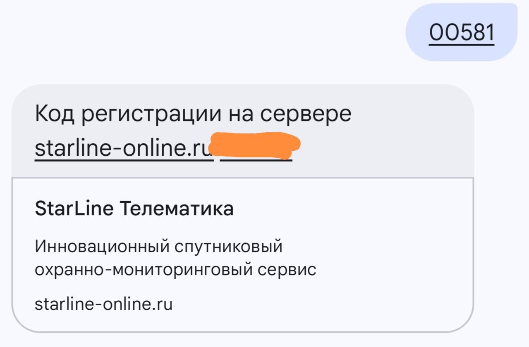Open the underlined starline-online.ru link in the message
The height and width of the screenshot is (347, 529).
coord(123,148)
